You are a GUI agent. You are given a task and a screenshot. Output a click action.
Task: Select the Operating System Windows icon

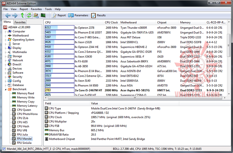9,40
